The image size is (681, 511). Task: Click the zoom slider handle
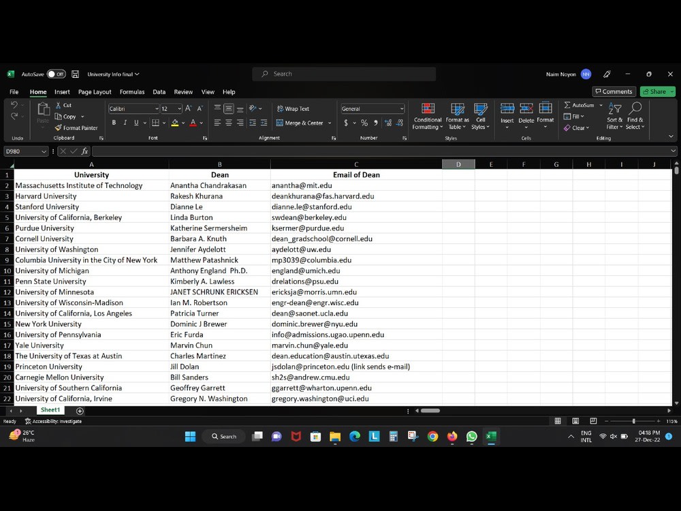click(x=633, y=421)
